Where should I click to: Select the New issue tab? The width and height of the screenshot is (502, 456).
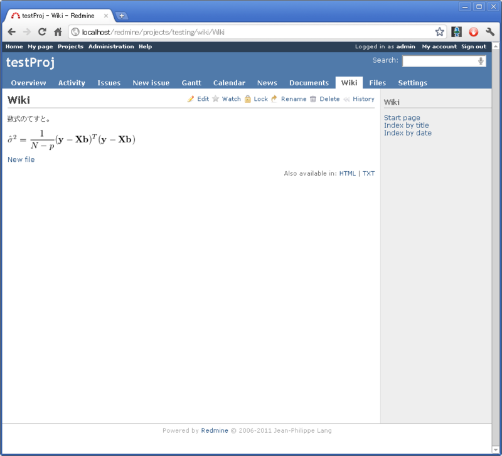[151, 83]
